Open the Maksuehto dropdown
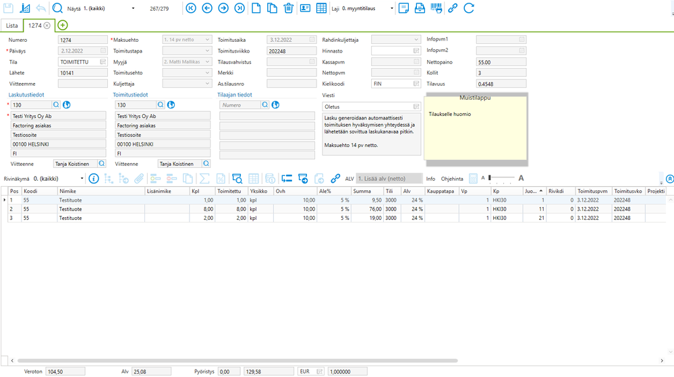Screen dimensions: 674x377 click(207, 40)
